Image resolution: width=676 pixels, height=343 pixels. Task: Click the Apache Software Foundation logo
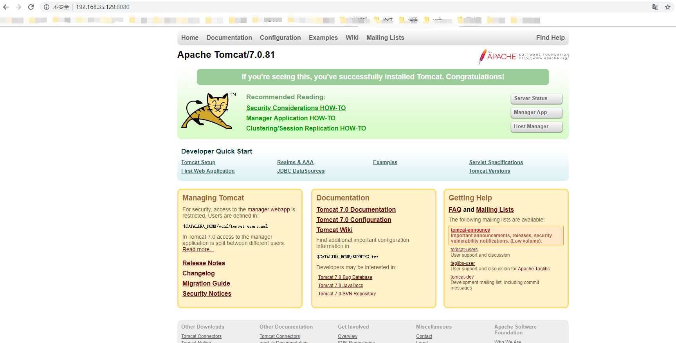[x=523, y=57]
